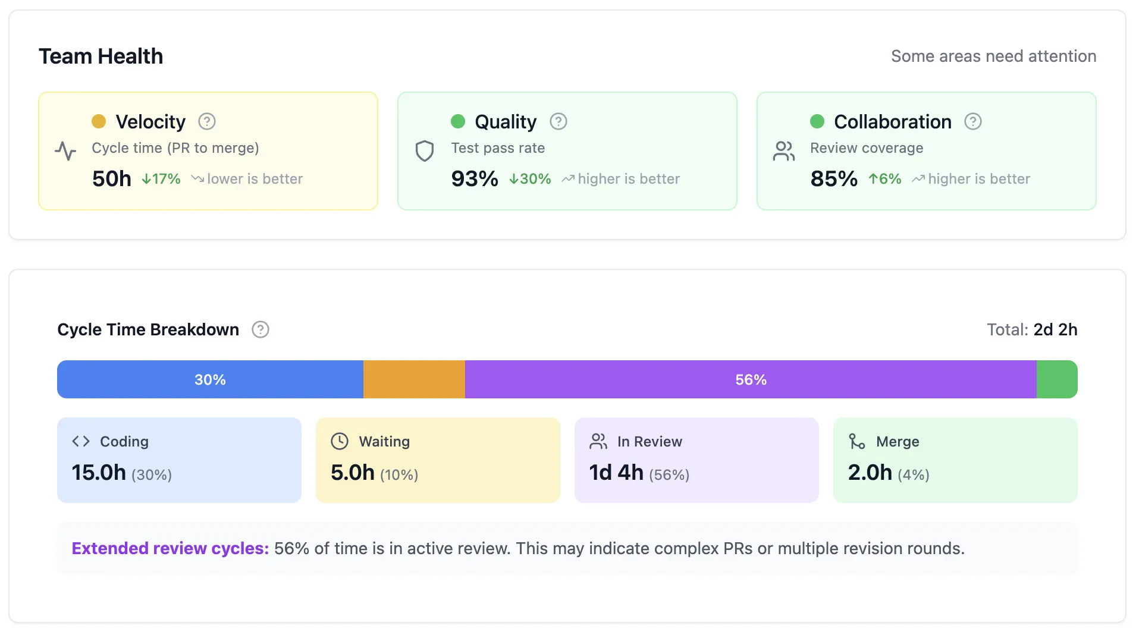
Task: Click the trend-up icon in the Quality card
Action: click(568, 178)
